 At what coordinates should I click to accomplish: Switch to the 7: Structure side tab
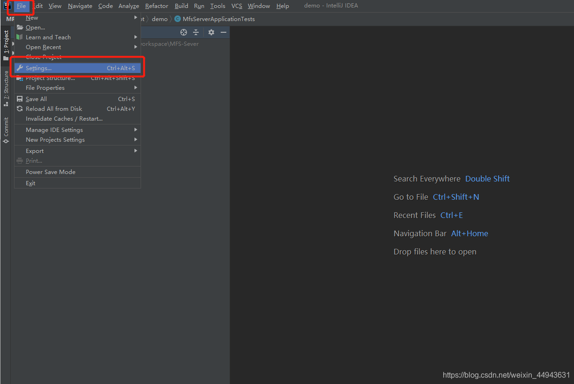[6, 89]
